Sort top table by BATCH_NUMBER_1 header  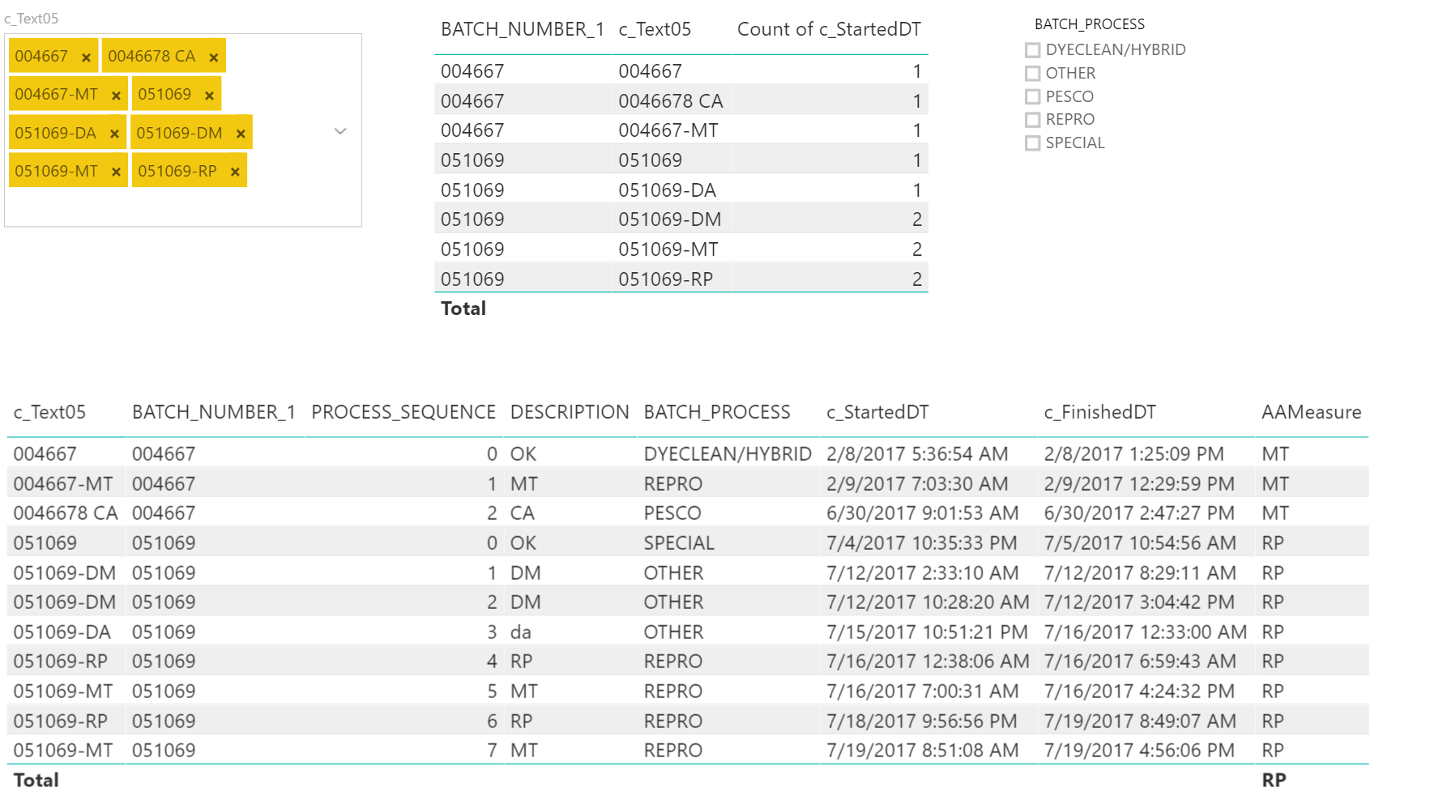coord(523,30)
